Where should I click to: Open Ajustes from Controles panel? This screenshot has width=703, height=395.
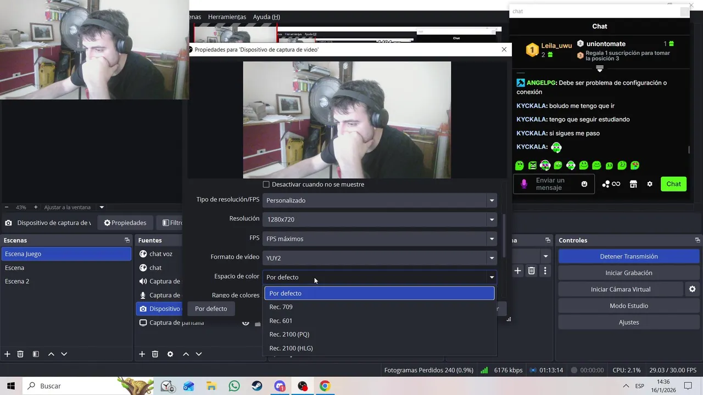629,322
